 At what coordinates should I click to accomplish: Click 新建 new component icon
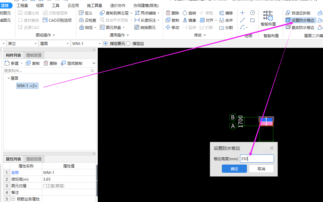pyautogui.click(x=7, y=63)
